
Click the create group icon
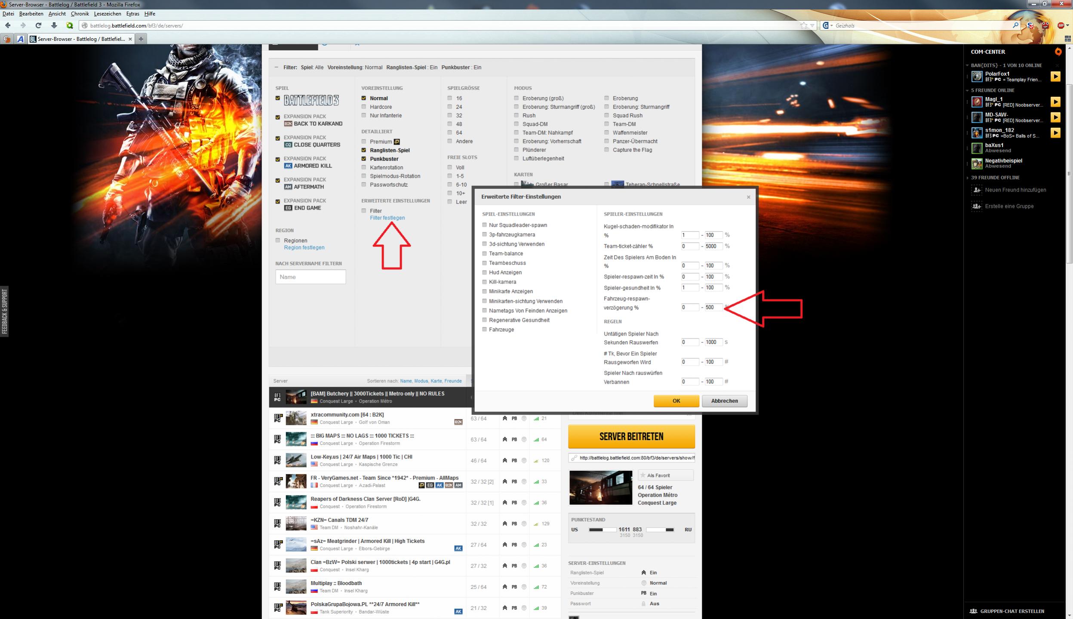pyautogui.click(x=977, y=206)
